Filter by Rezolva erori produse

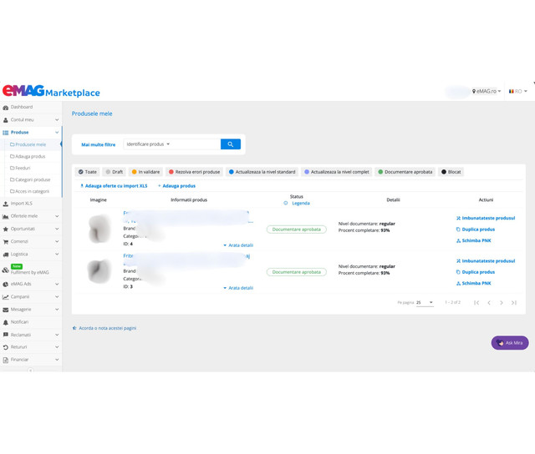tap(195, 172)
